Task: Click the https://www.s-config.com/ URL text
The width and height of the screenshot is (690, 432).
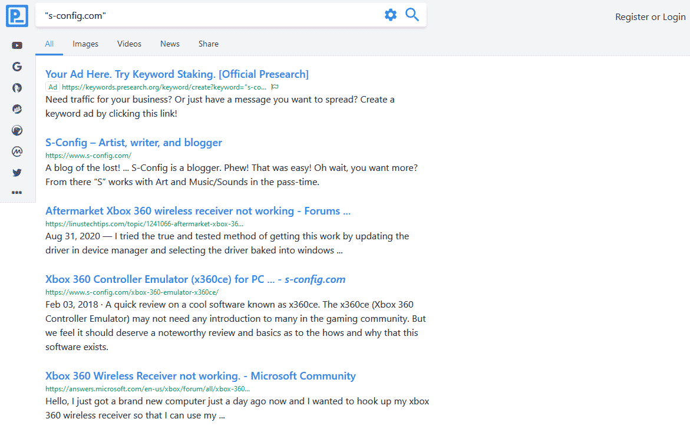Action: [88, 155]
